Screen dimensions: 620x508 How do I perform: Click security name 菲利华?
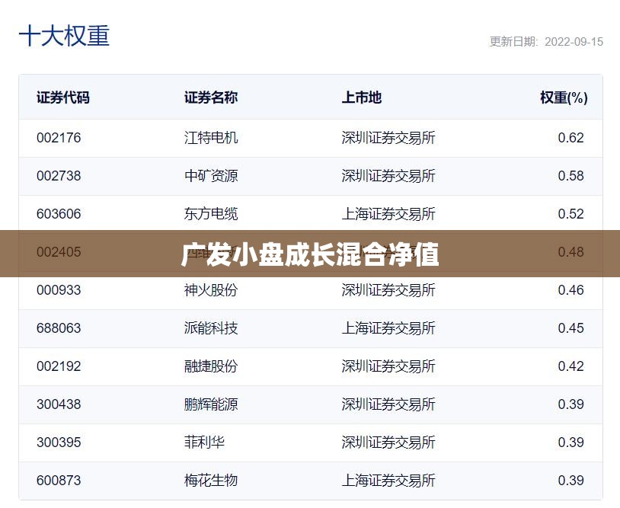[x=204, y=443]
